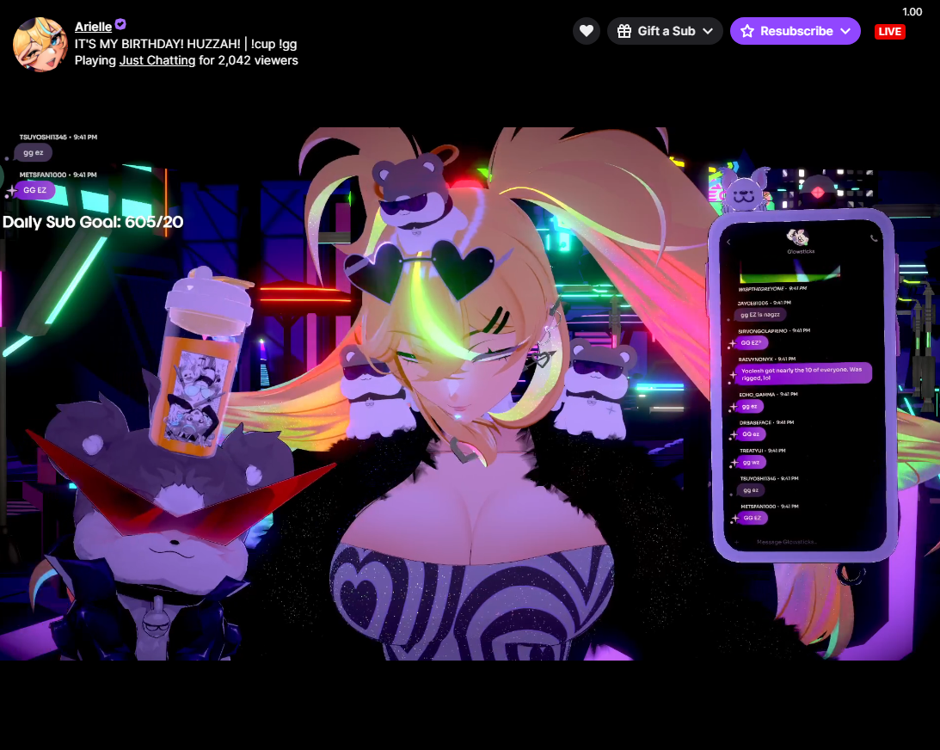The width and height of the screenshot is (940, 750).
Task: Click Arielle's channel avatar picture
Action: pyautogui.click(x=40, y=45)
